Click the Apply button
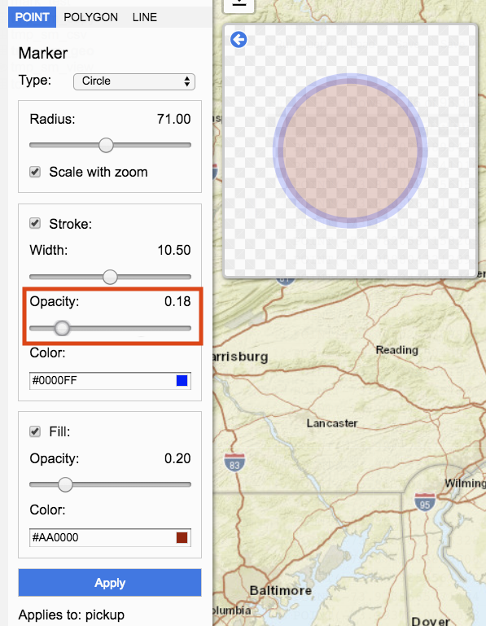The image size is (486, 626). [x=110, y=583]
